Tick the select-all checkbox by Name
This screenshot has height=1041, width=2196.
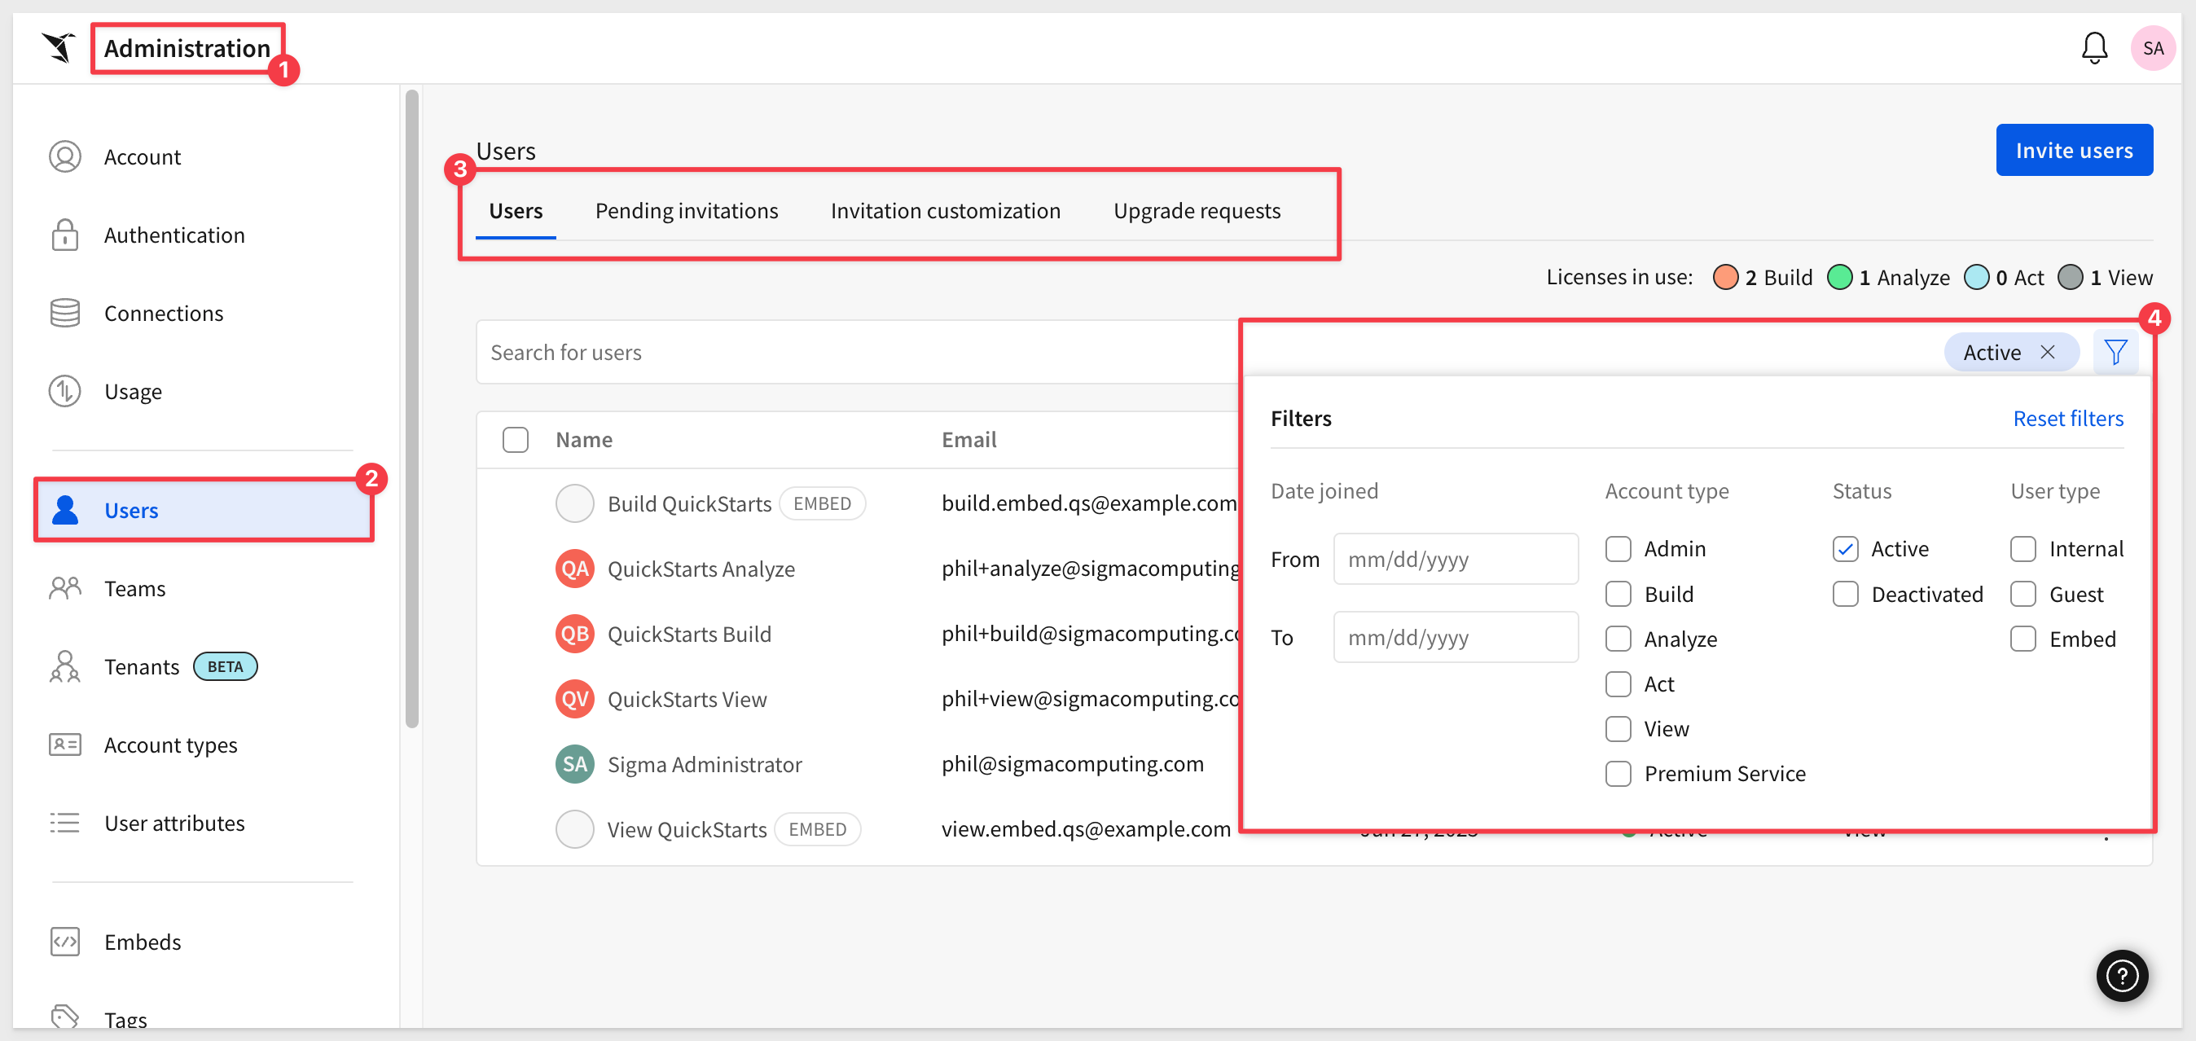[515, 440]
